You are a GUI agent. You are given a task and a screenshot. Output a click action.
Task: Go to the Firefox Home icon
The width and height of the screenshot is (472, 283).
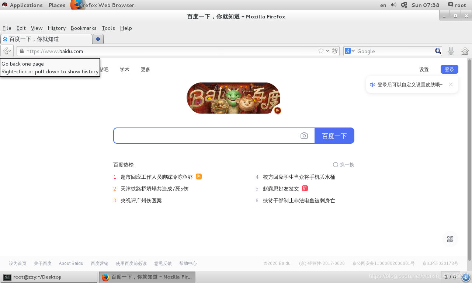(465, 51)
